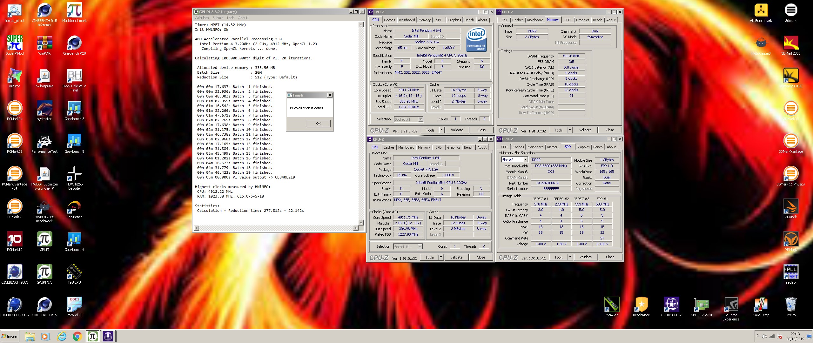Open Calculate menu in GPUPI

click(202, 18)
